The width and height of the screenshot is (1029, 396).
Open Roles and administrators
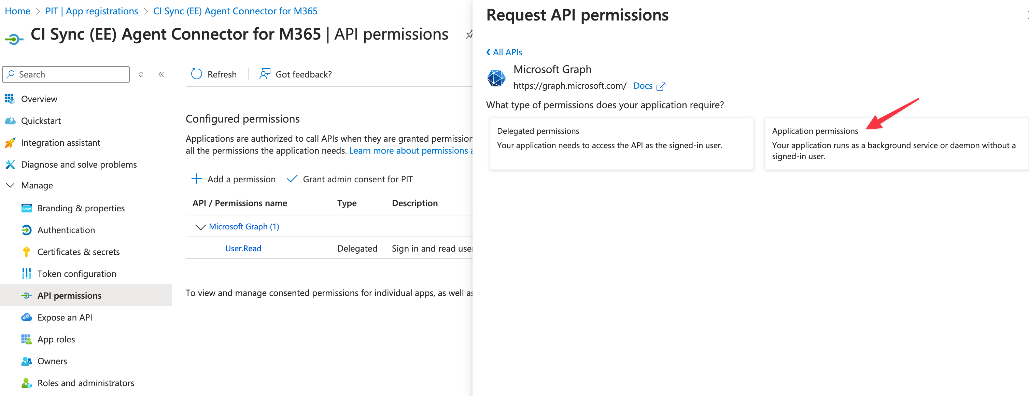pyautogui.click(x=86, y=383)
